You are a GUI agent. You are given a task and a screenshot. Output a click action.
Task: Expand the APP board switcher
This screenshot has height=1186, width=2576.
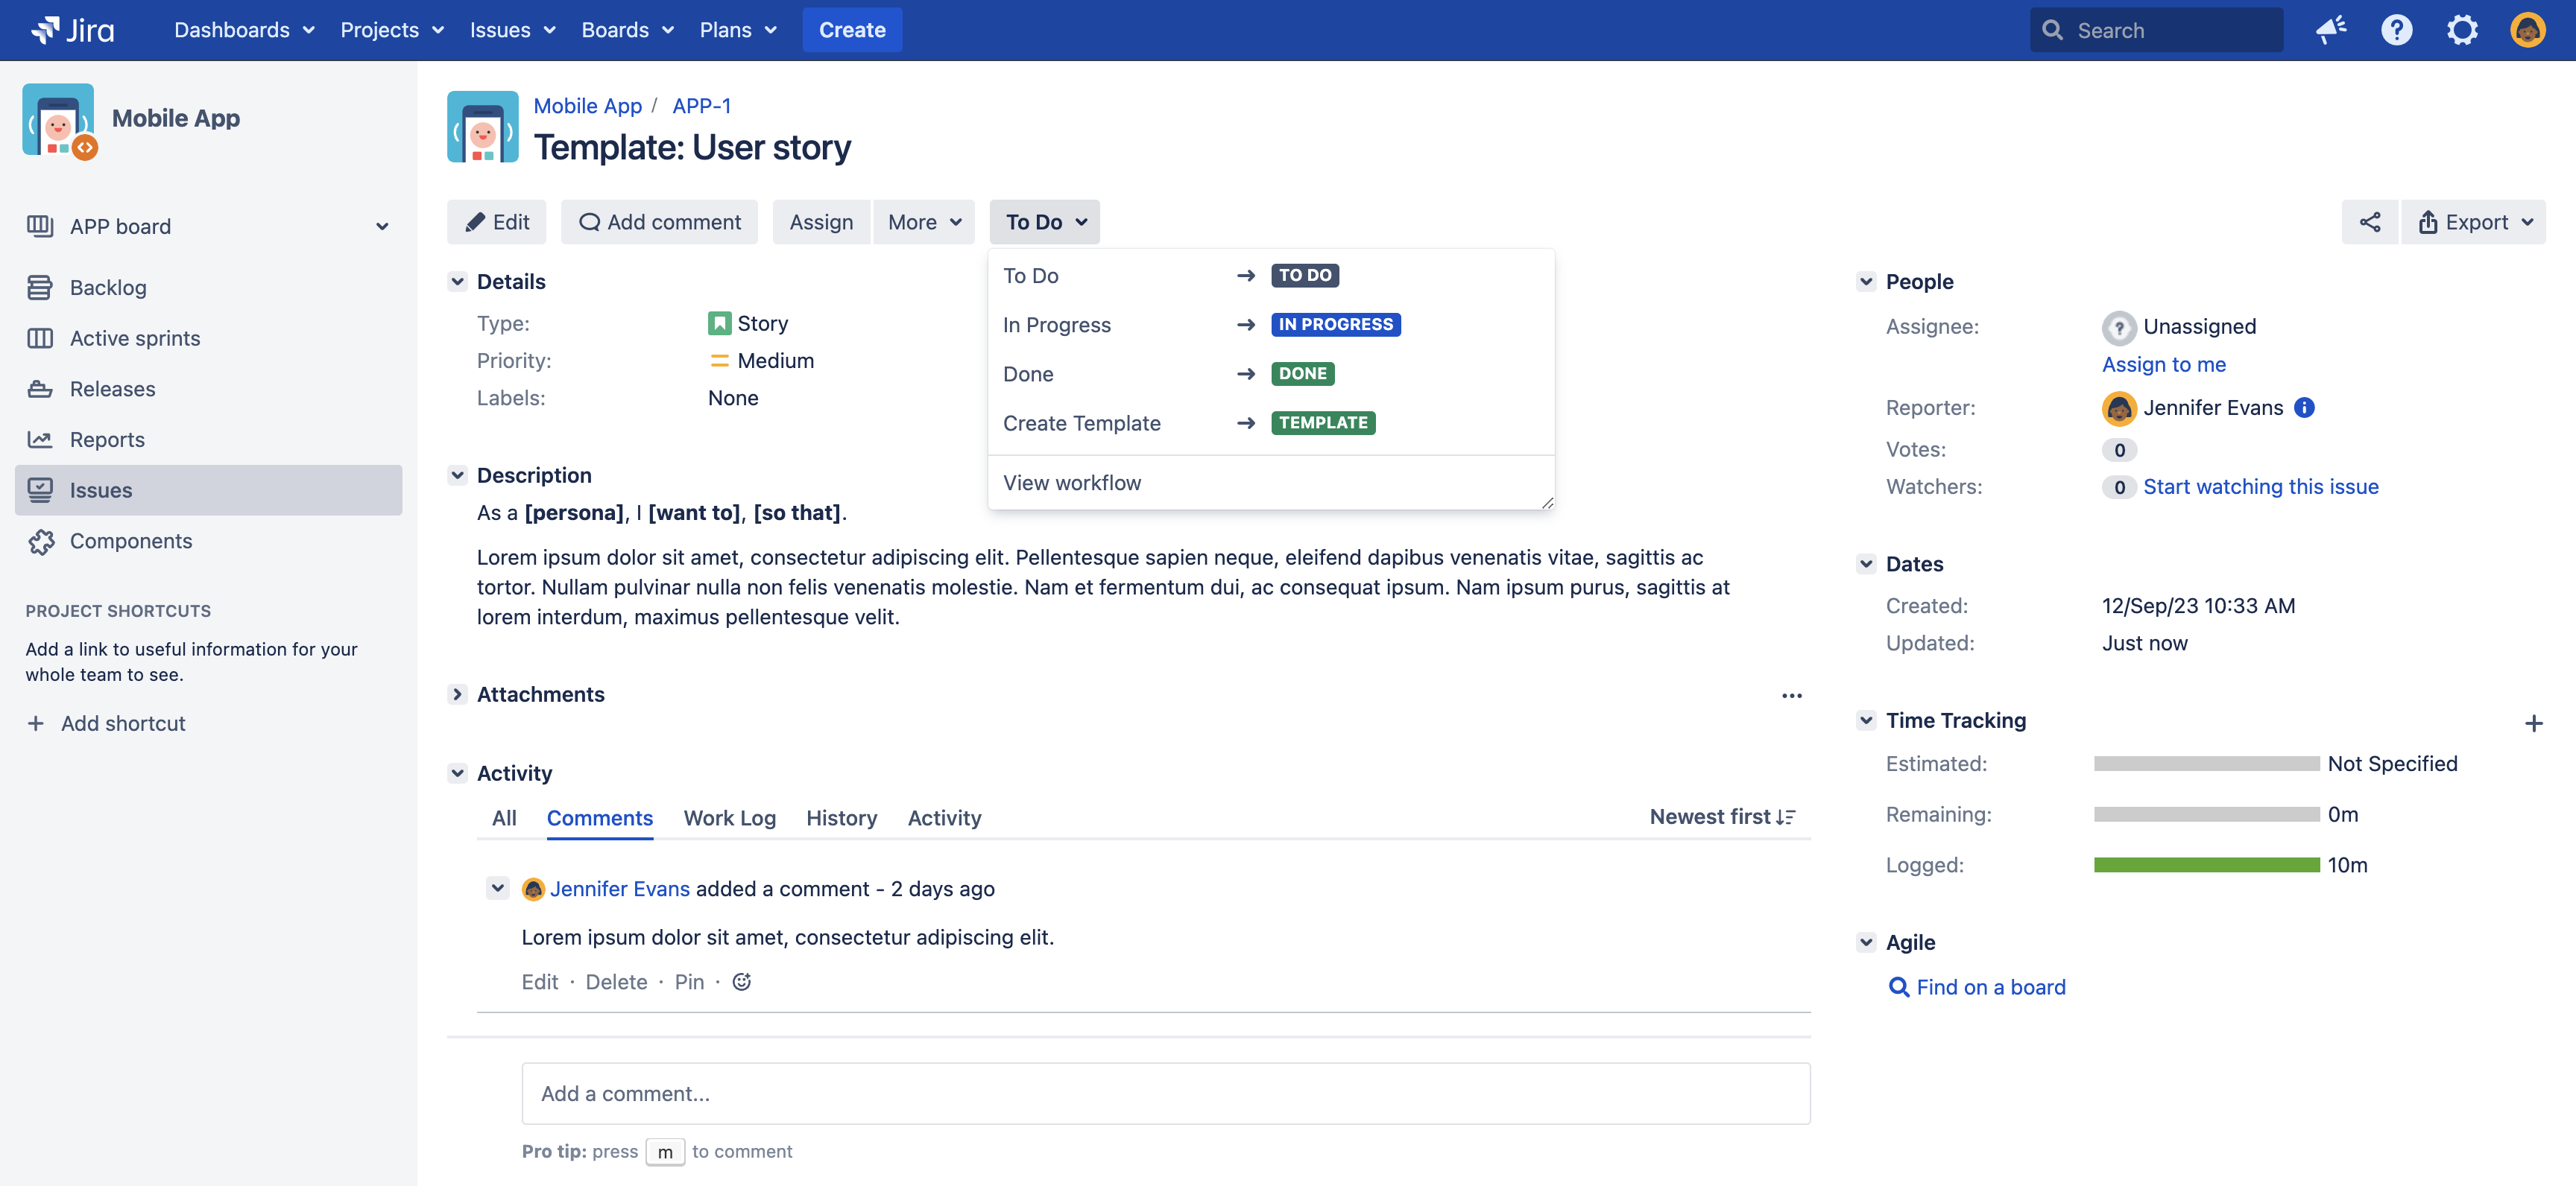[x=381, y=226]
